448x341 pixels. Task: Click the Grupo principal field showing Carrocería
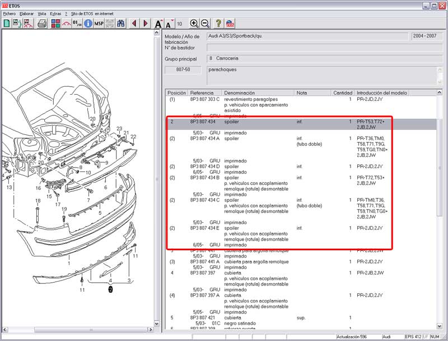pyautogui.click(x=325, y=59)
